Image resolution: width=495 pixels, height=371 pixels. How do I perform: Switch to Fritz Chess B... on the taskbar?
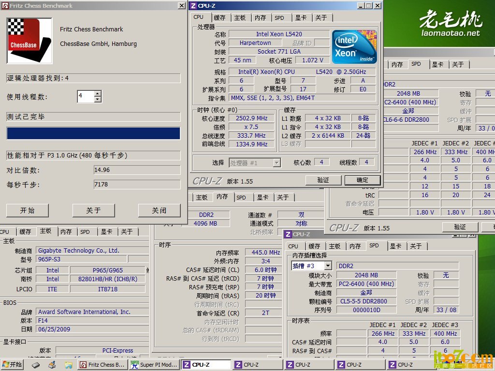click(102, 365)
